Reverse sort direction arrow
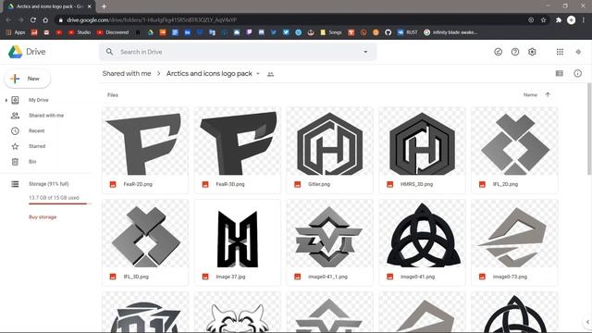The width and height of the screenshot is (592, 333). click(548, 94)
